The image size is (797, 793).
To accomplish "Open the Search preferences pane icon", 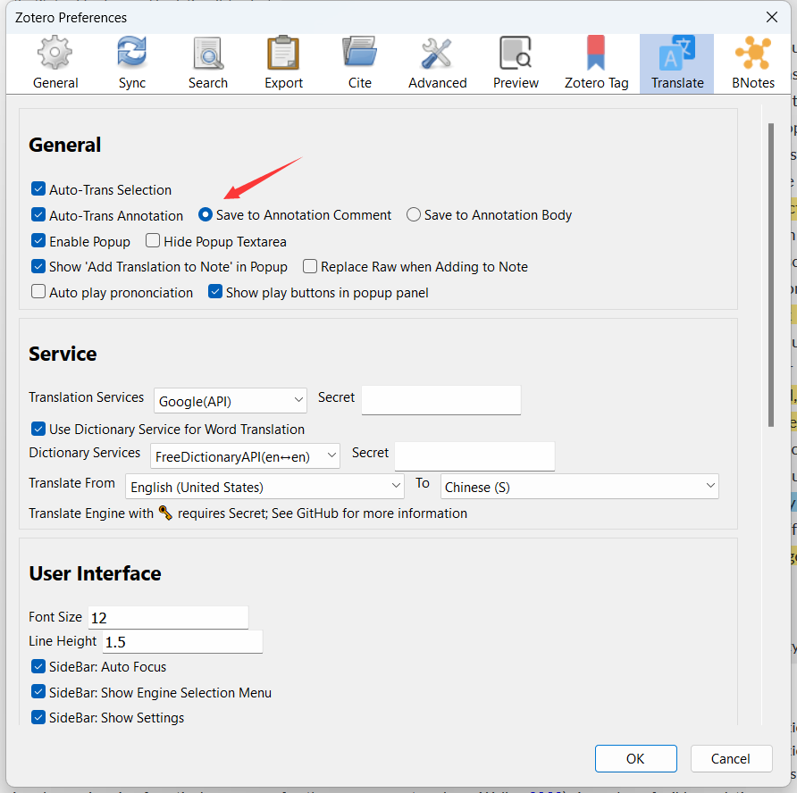I will click(x=208, y=53).
